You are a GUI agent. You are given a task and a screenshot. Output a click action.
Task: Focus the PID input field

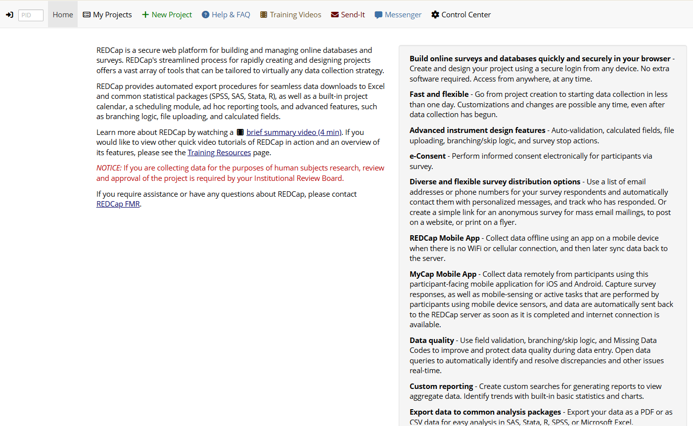click(31, 15)
